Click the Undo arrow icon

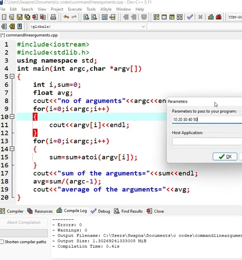pos(66,17)
